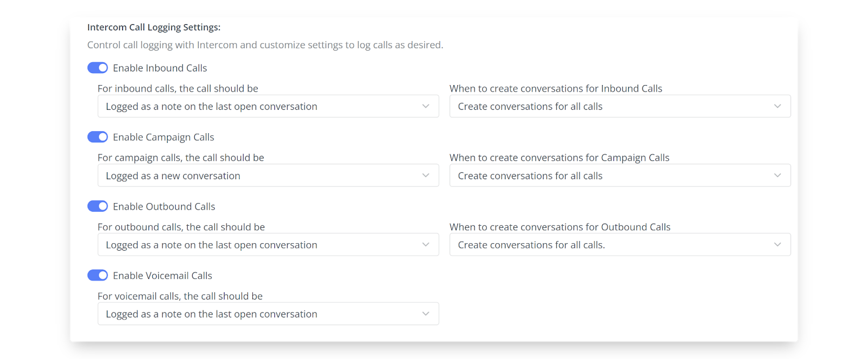The width and height of the screenshot is (868, 359).
Task: Click chevron in Inbound conversation creation dropdown
Action: [777, 107]
